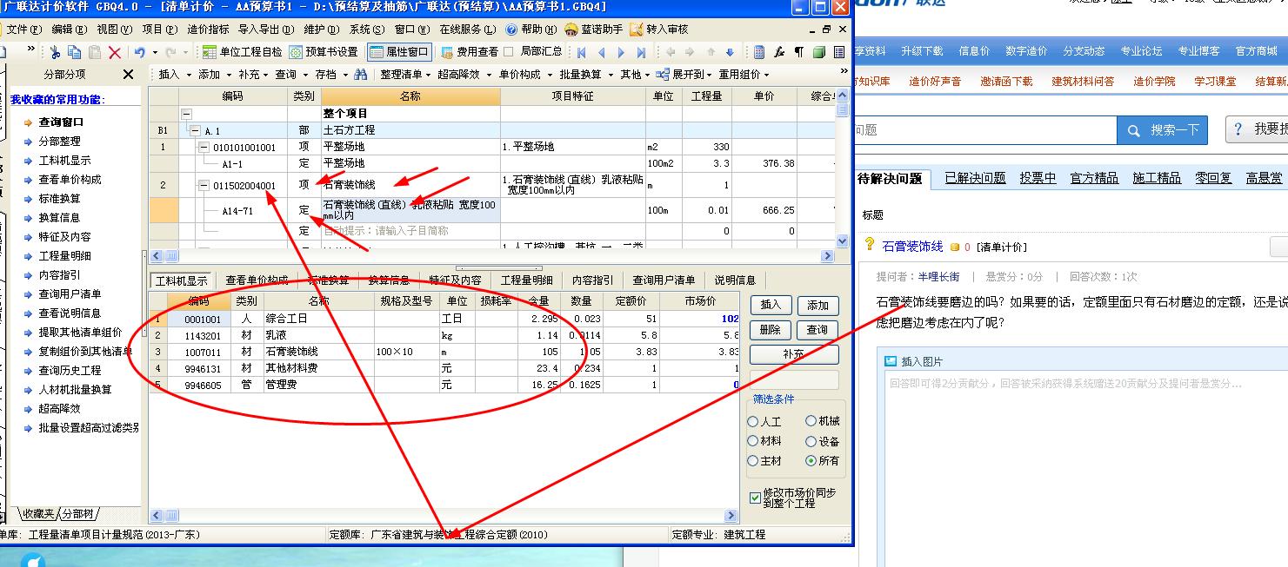Click the Copy icon in toolbar
Screen dimensions: 1288x567
75,52
